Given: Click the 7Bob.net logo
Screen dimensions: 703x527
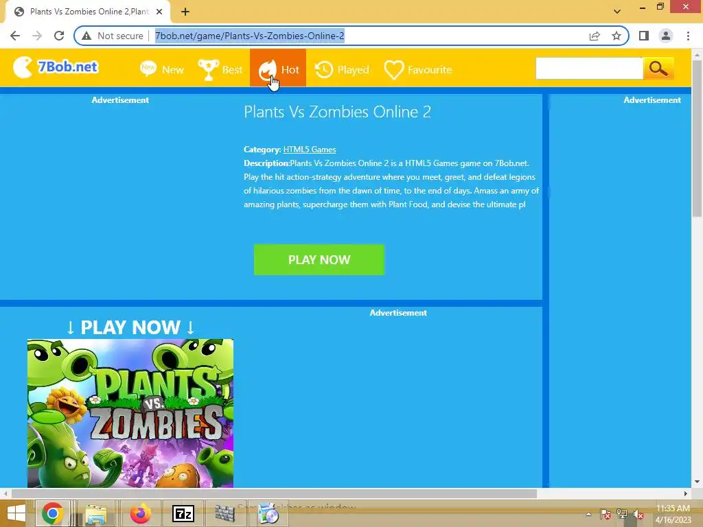Looking at the screenshot, I should click(x=55, y=67).
